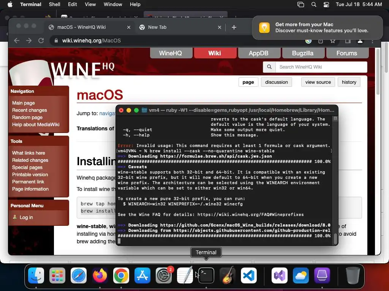389x291 pixels.
Task: Open the Recent changes link
Action: tap(30, 110)
